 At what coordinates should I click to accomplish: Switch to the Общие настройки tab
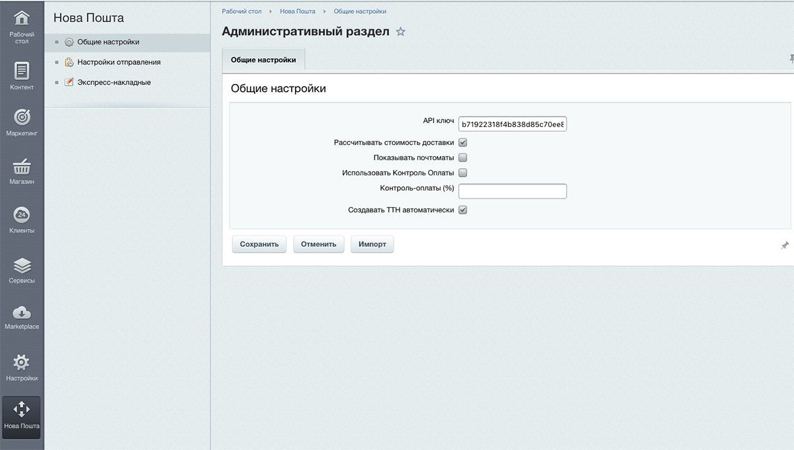263,60
